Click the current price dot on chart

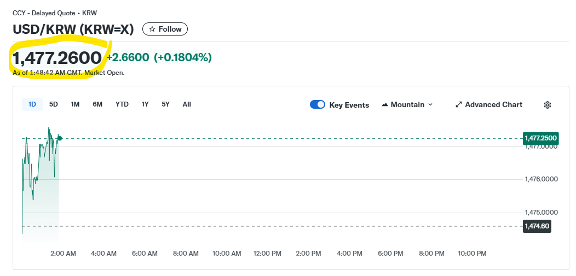point(59,138)
